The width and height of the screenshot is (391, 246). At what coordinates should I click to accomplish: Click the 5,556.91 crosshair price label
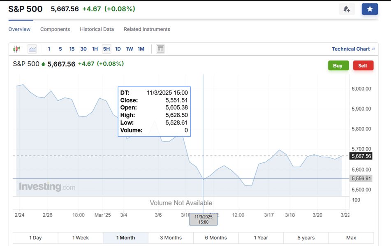point(361,179)
